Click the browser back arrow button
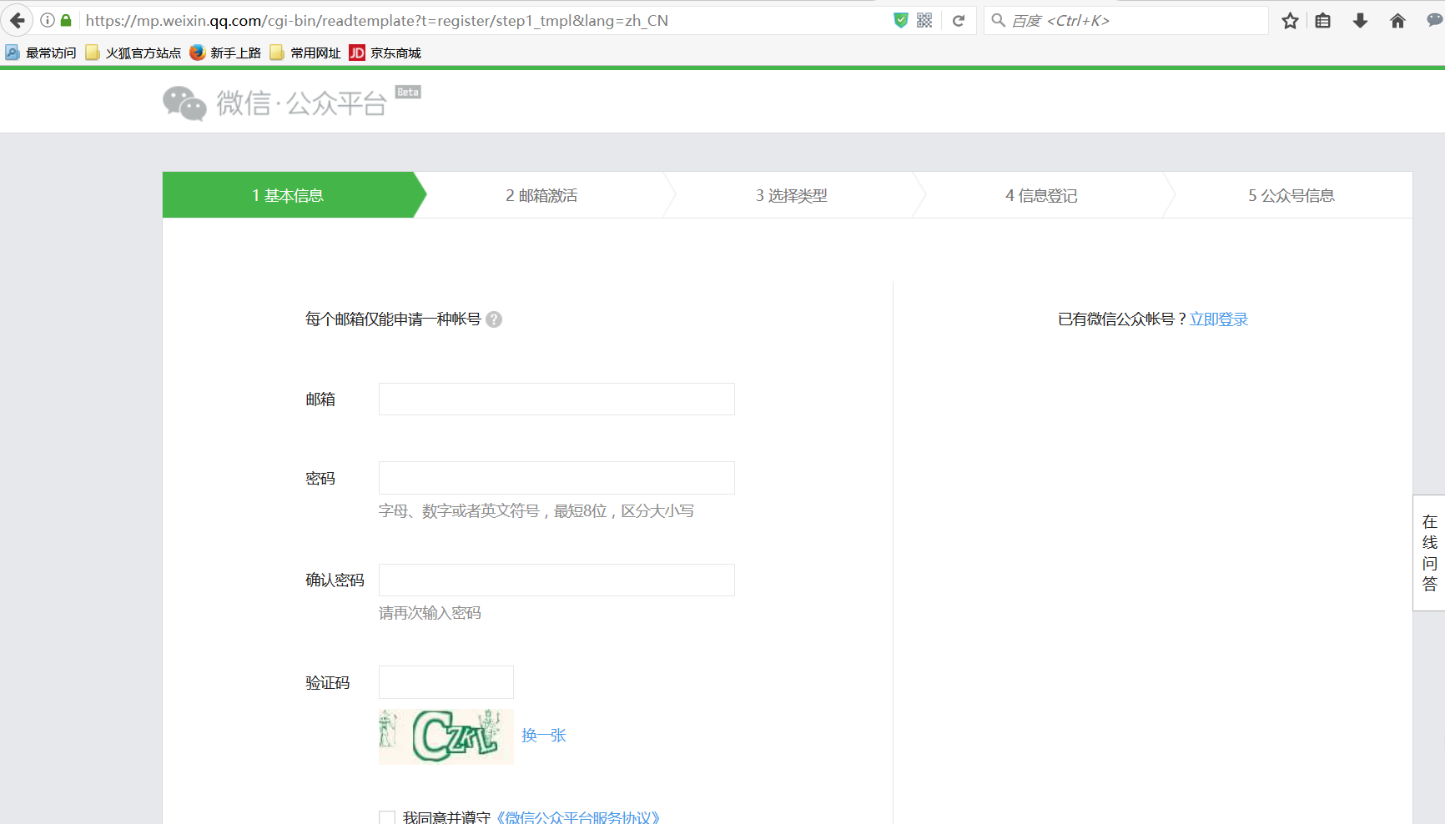Image resolution: width=1445 pixels, height=824 pixels. click(17, 20)
